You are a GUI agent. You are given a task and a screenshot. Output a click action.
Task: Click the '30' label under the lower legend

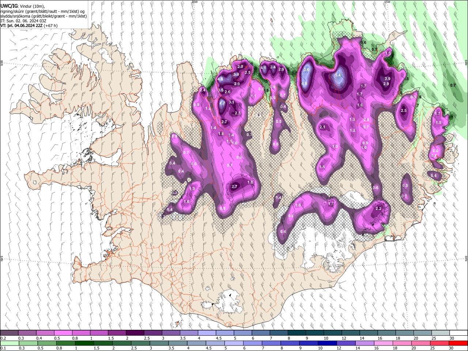[x=452, y=348]
